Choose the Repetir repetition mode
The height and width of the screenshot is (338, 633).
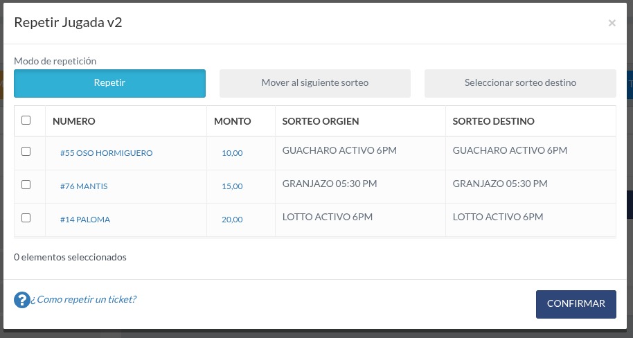(110, 83)
